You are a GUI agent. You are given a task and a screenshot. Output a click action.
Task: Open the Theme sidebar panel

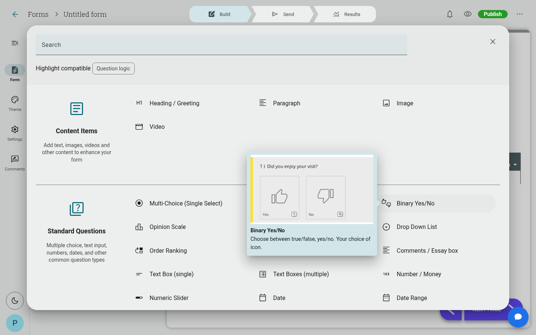(15, 103)
